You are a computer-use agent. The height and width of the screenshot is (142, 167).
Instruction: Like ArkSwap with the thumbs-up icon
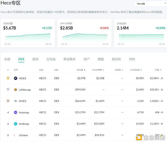tap(162, 124)
